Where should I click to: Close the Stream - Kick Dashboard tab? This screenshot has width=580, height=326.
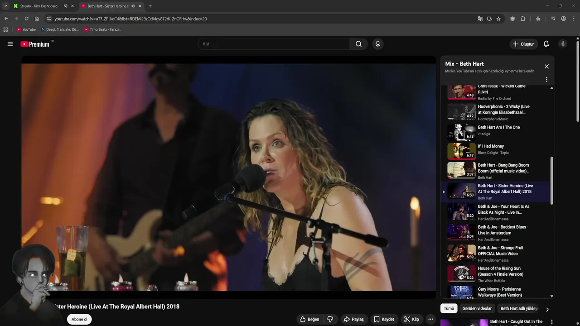(72, 6)
